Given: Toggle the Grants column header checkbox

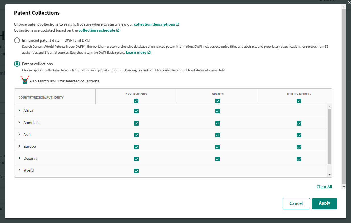Looking at the screenshot, I should [217, 101].
